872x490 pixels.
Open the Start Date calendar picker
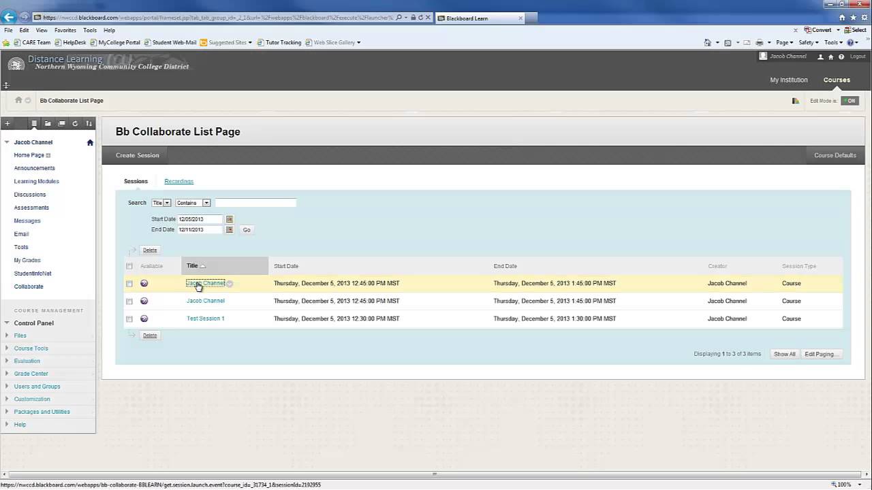(x=230, y=219)
